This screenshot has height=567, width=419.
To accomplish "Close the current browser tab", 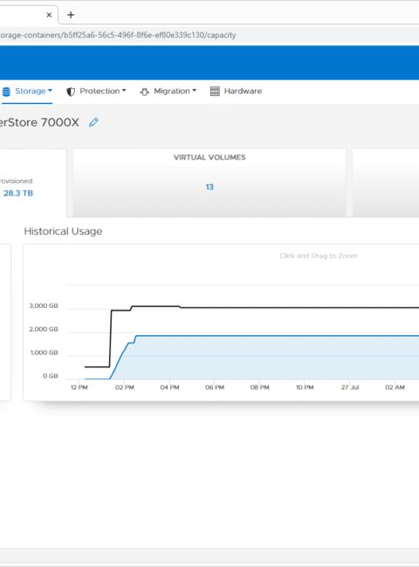I will tap(49, 15).
